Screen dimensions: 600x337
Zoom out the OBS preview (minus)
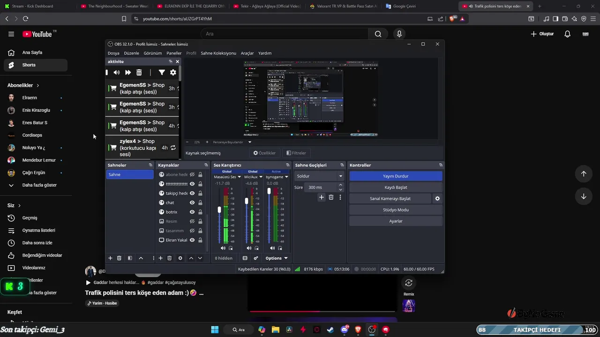pos(187,142)
